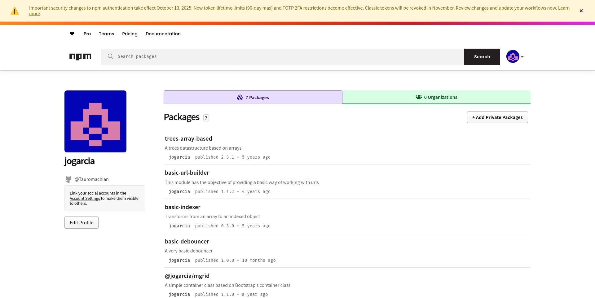Click the GitHub icon next to @Tauromachian

68,179
